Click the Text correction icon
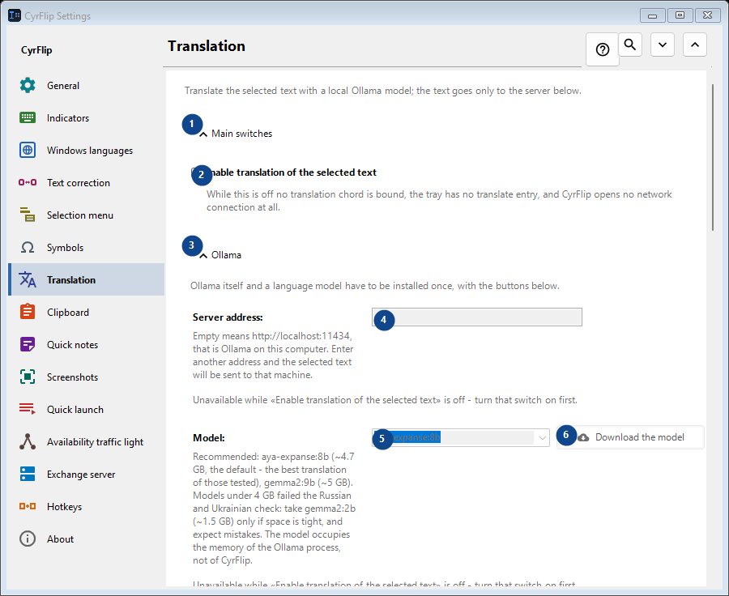Screen dimensions: 729x596 (x=28, y=183)
